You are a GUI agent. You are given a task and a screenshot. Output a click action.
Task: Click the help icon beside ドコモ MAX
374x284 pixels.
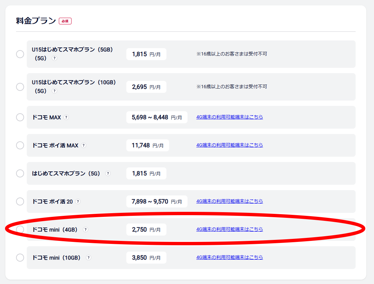pos(66,117)
